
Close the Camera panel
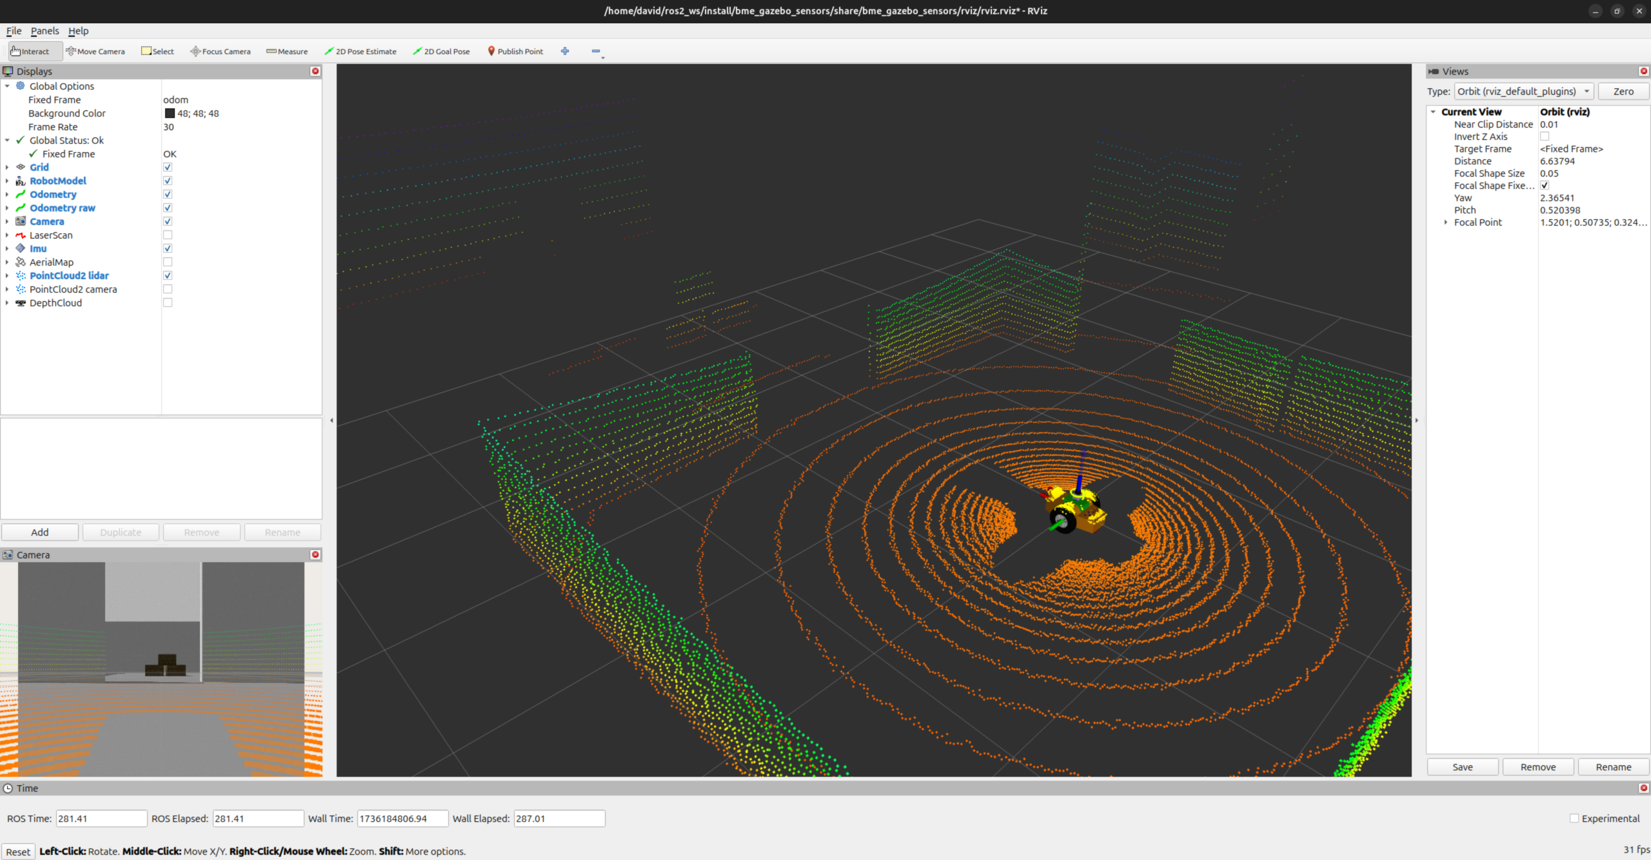coord(315,554)
